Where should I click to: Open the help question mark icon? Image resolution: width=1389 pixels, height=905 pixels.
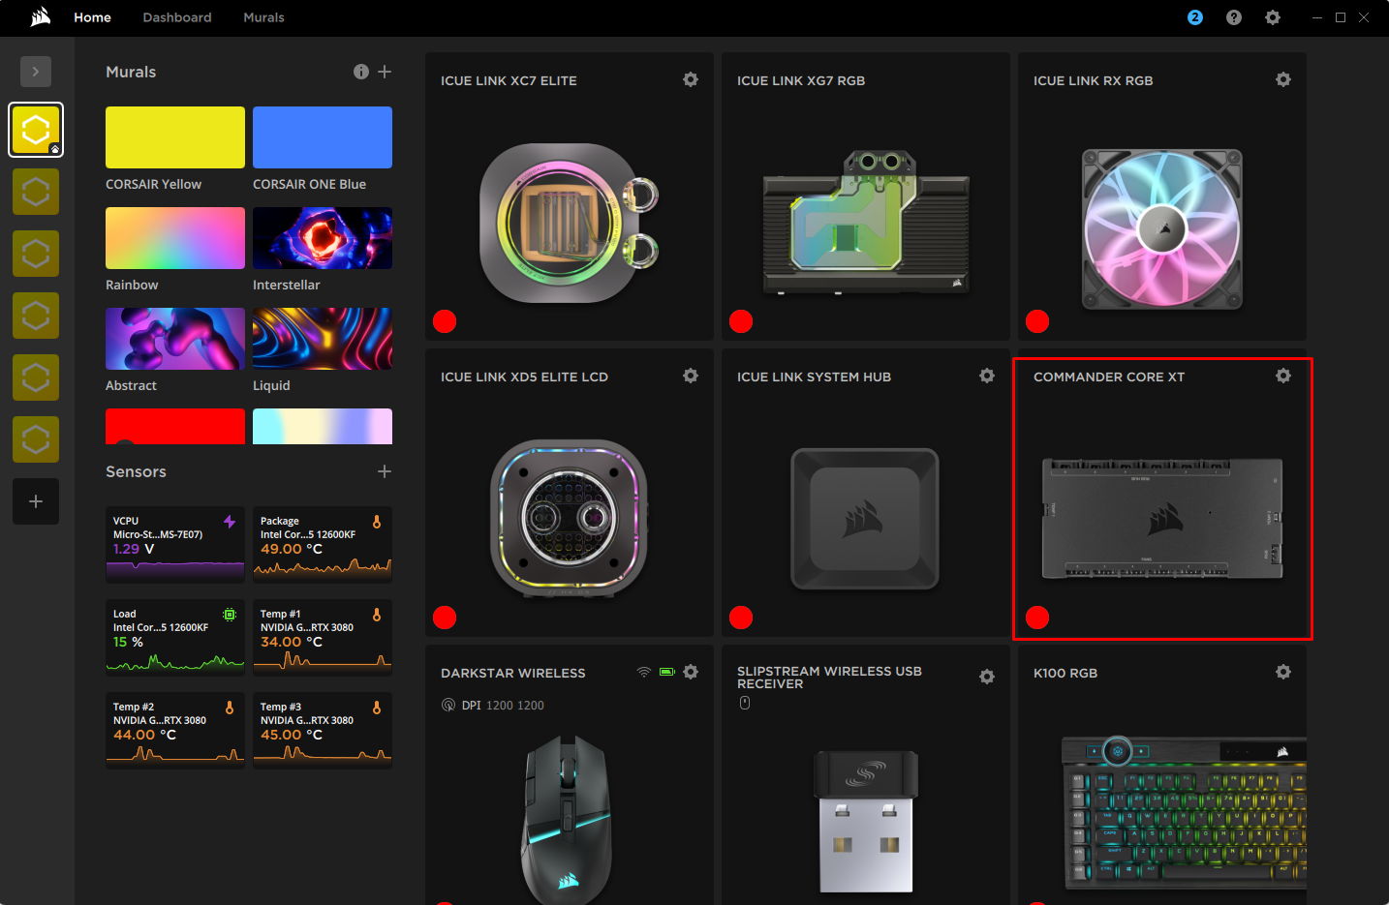(1234, 17)
